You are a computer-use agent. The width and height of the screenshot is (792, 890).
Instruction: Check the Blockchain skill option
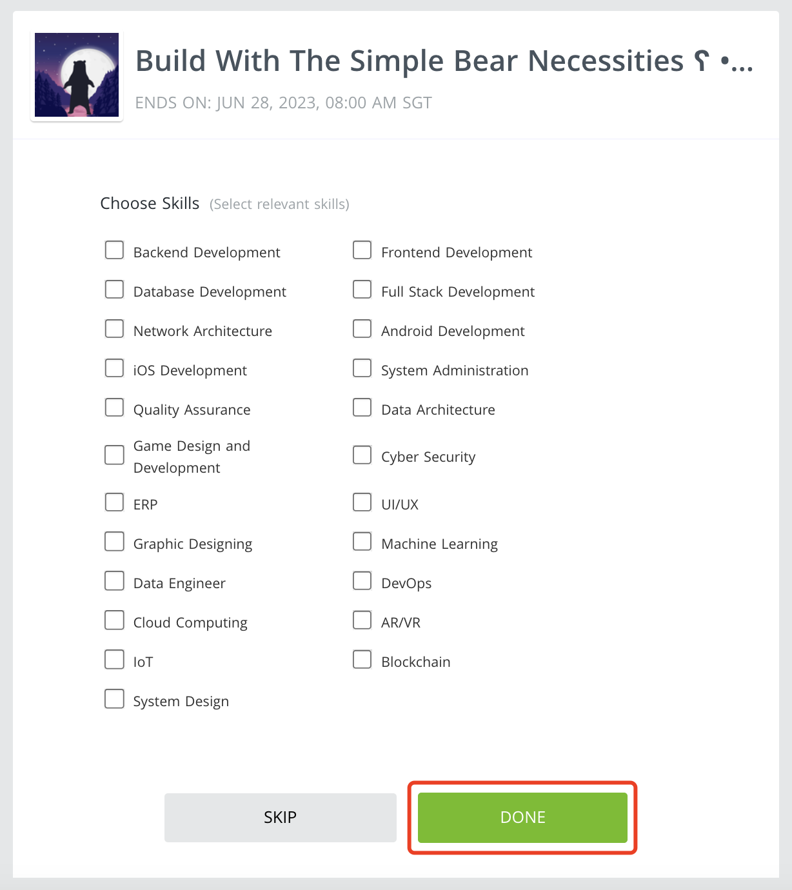pos(362,660)
